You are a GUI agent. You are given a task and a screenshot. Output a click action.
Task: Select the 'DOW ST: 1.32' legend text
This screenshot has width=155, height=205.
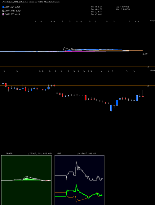(x=12, y=7)
